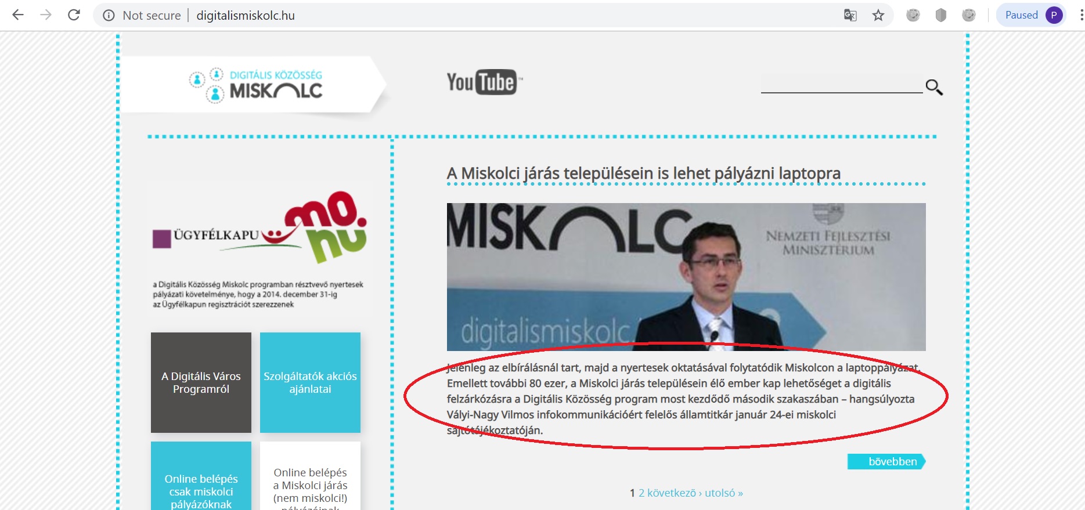The image size is (1085, 510).
Task: Jump to the utolsó page
Action: 723,493
